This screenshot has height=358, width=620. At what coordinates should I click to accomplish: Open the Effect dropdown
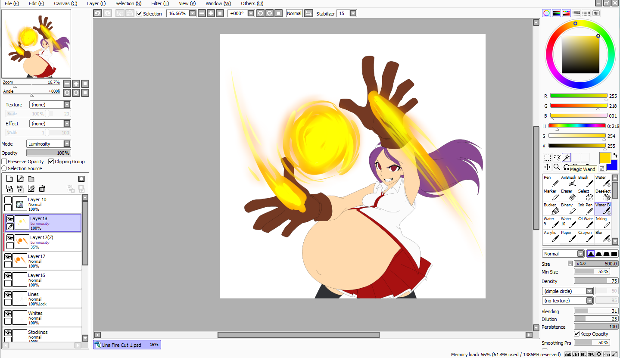pyautogui.click(x=67, y=124)
